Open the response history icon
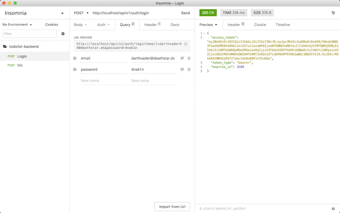 tap(333, 13)
